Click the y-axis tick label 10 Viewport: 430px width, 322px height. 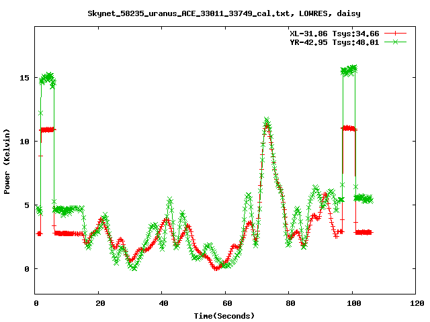tap(24, 142)
